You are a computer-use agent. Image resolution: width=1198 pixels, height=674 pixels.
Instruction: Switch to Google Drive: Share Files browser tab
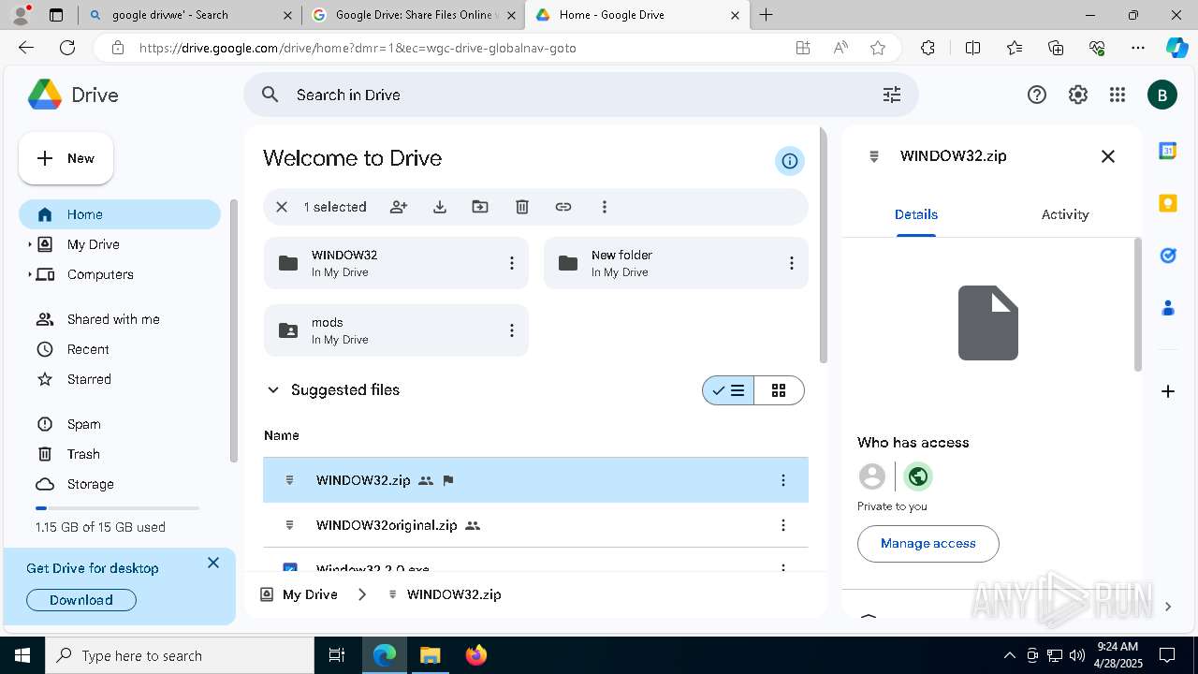tap(412, 15)
